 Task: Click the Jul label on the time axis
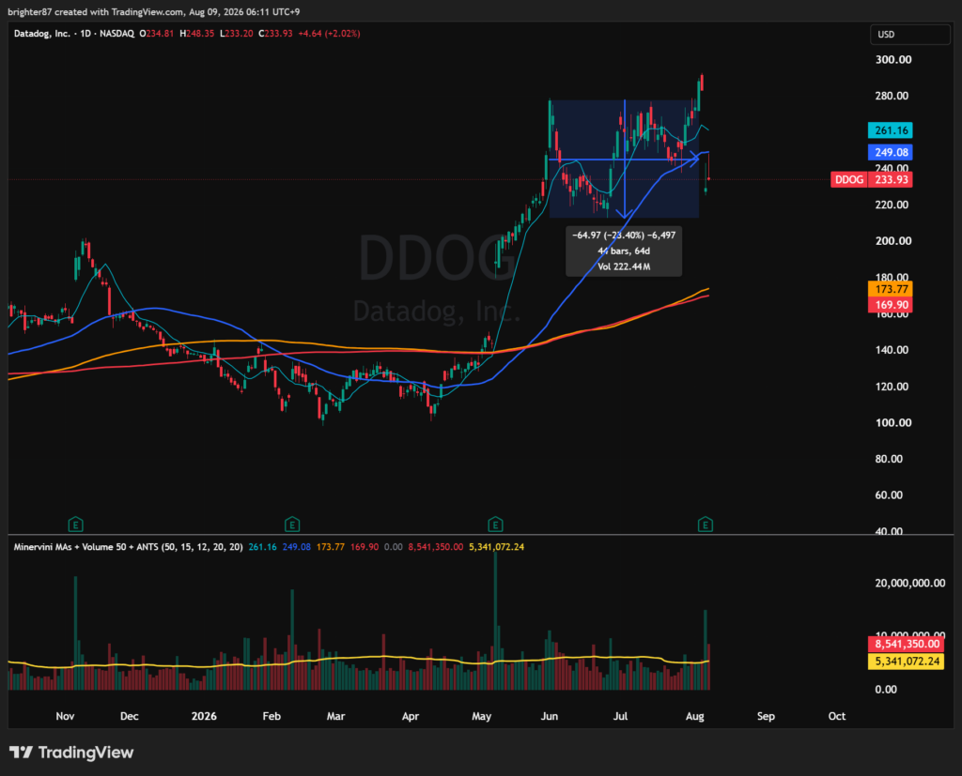(x=620, y=716)
